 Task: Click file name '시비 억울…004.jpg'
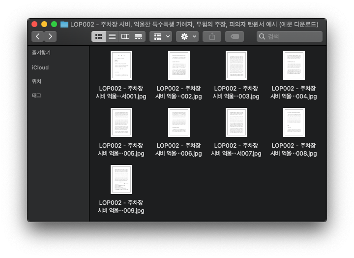[x=294, y=97]
